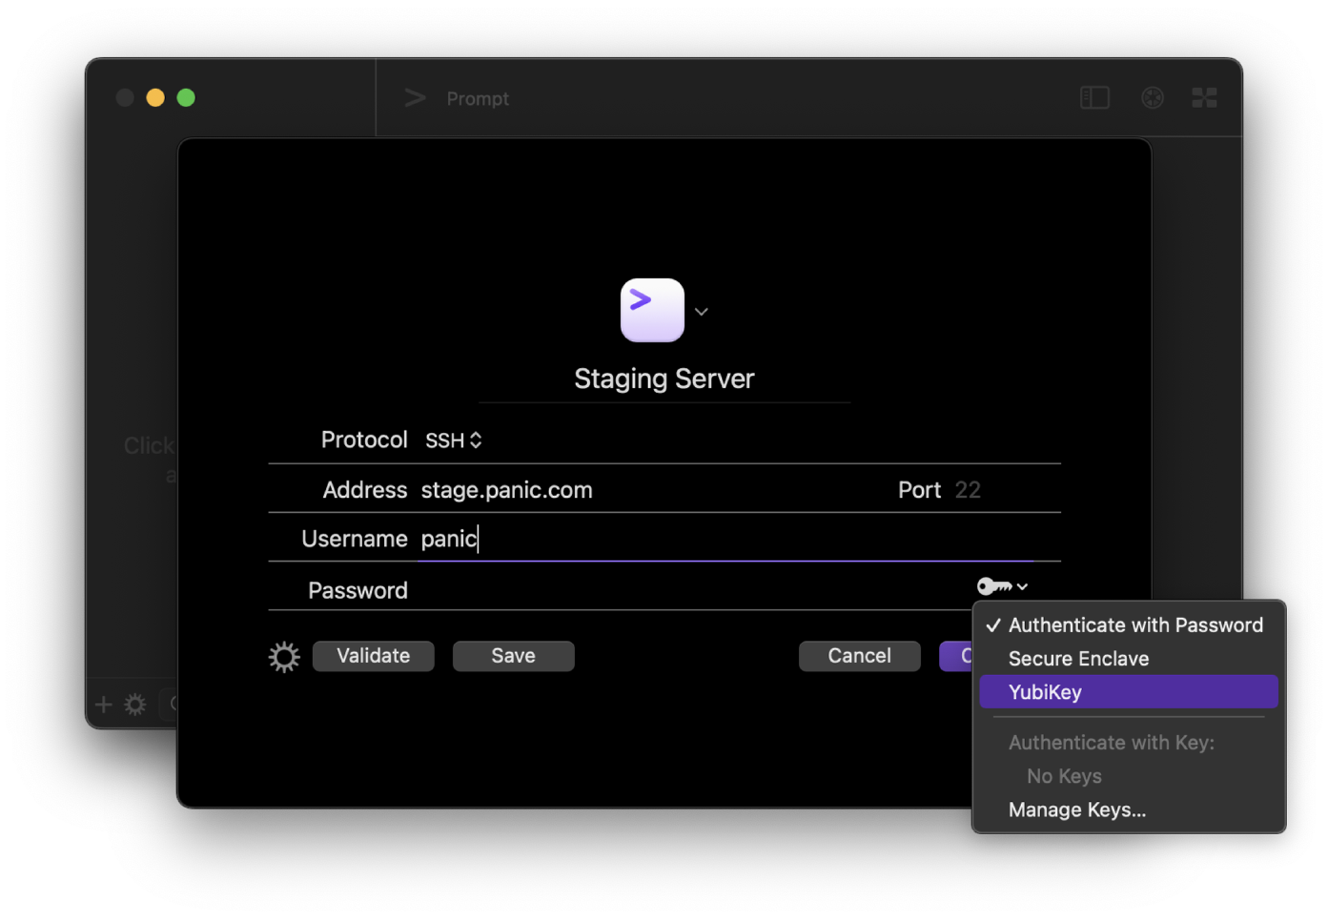Image resolution: width=1328 pixels, height=921 pixels.
Task: Click the Save button
Action: (x=514, y=656)
